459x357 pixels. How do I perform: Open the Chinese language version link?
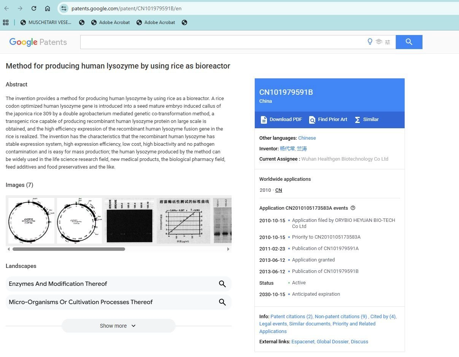click(x=307, y=138)
